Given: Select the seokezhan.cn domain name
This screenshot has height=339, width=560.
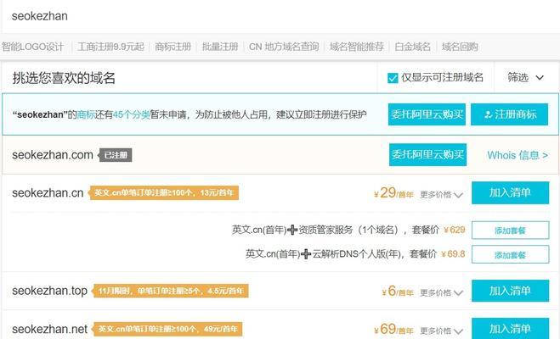Looking at the screenshot, I should coord(48,193).
